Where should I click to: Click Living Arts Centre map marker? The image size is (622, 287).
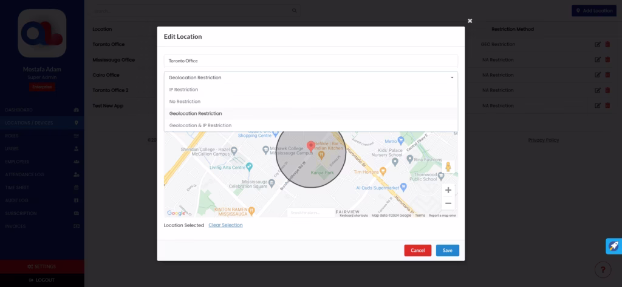click(249, 167)
